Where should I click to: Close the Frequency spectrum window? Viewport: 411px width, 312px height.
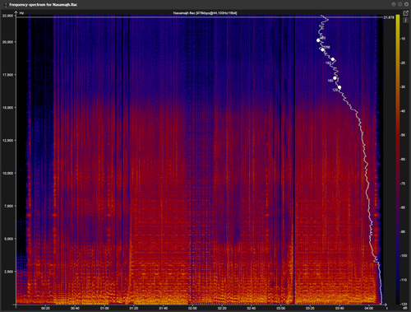pos(406,4)
